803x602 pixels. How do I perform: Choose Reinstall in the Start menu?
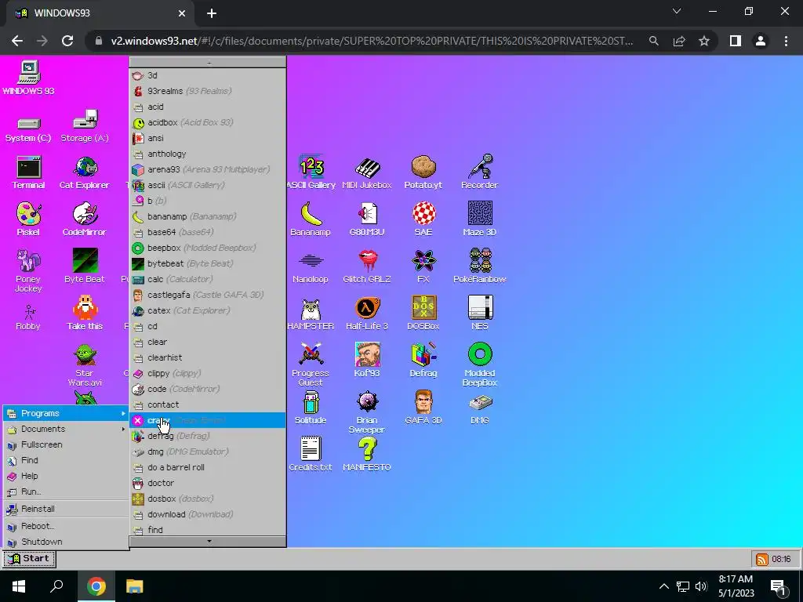[66, 509]
